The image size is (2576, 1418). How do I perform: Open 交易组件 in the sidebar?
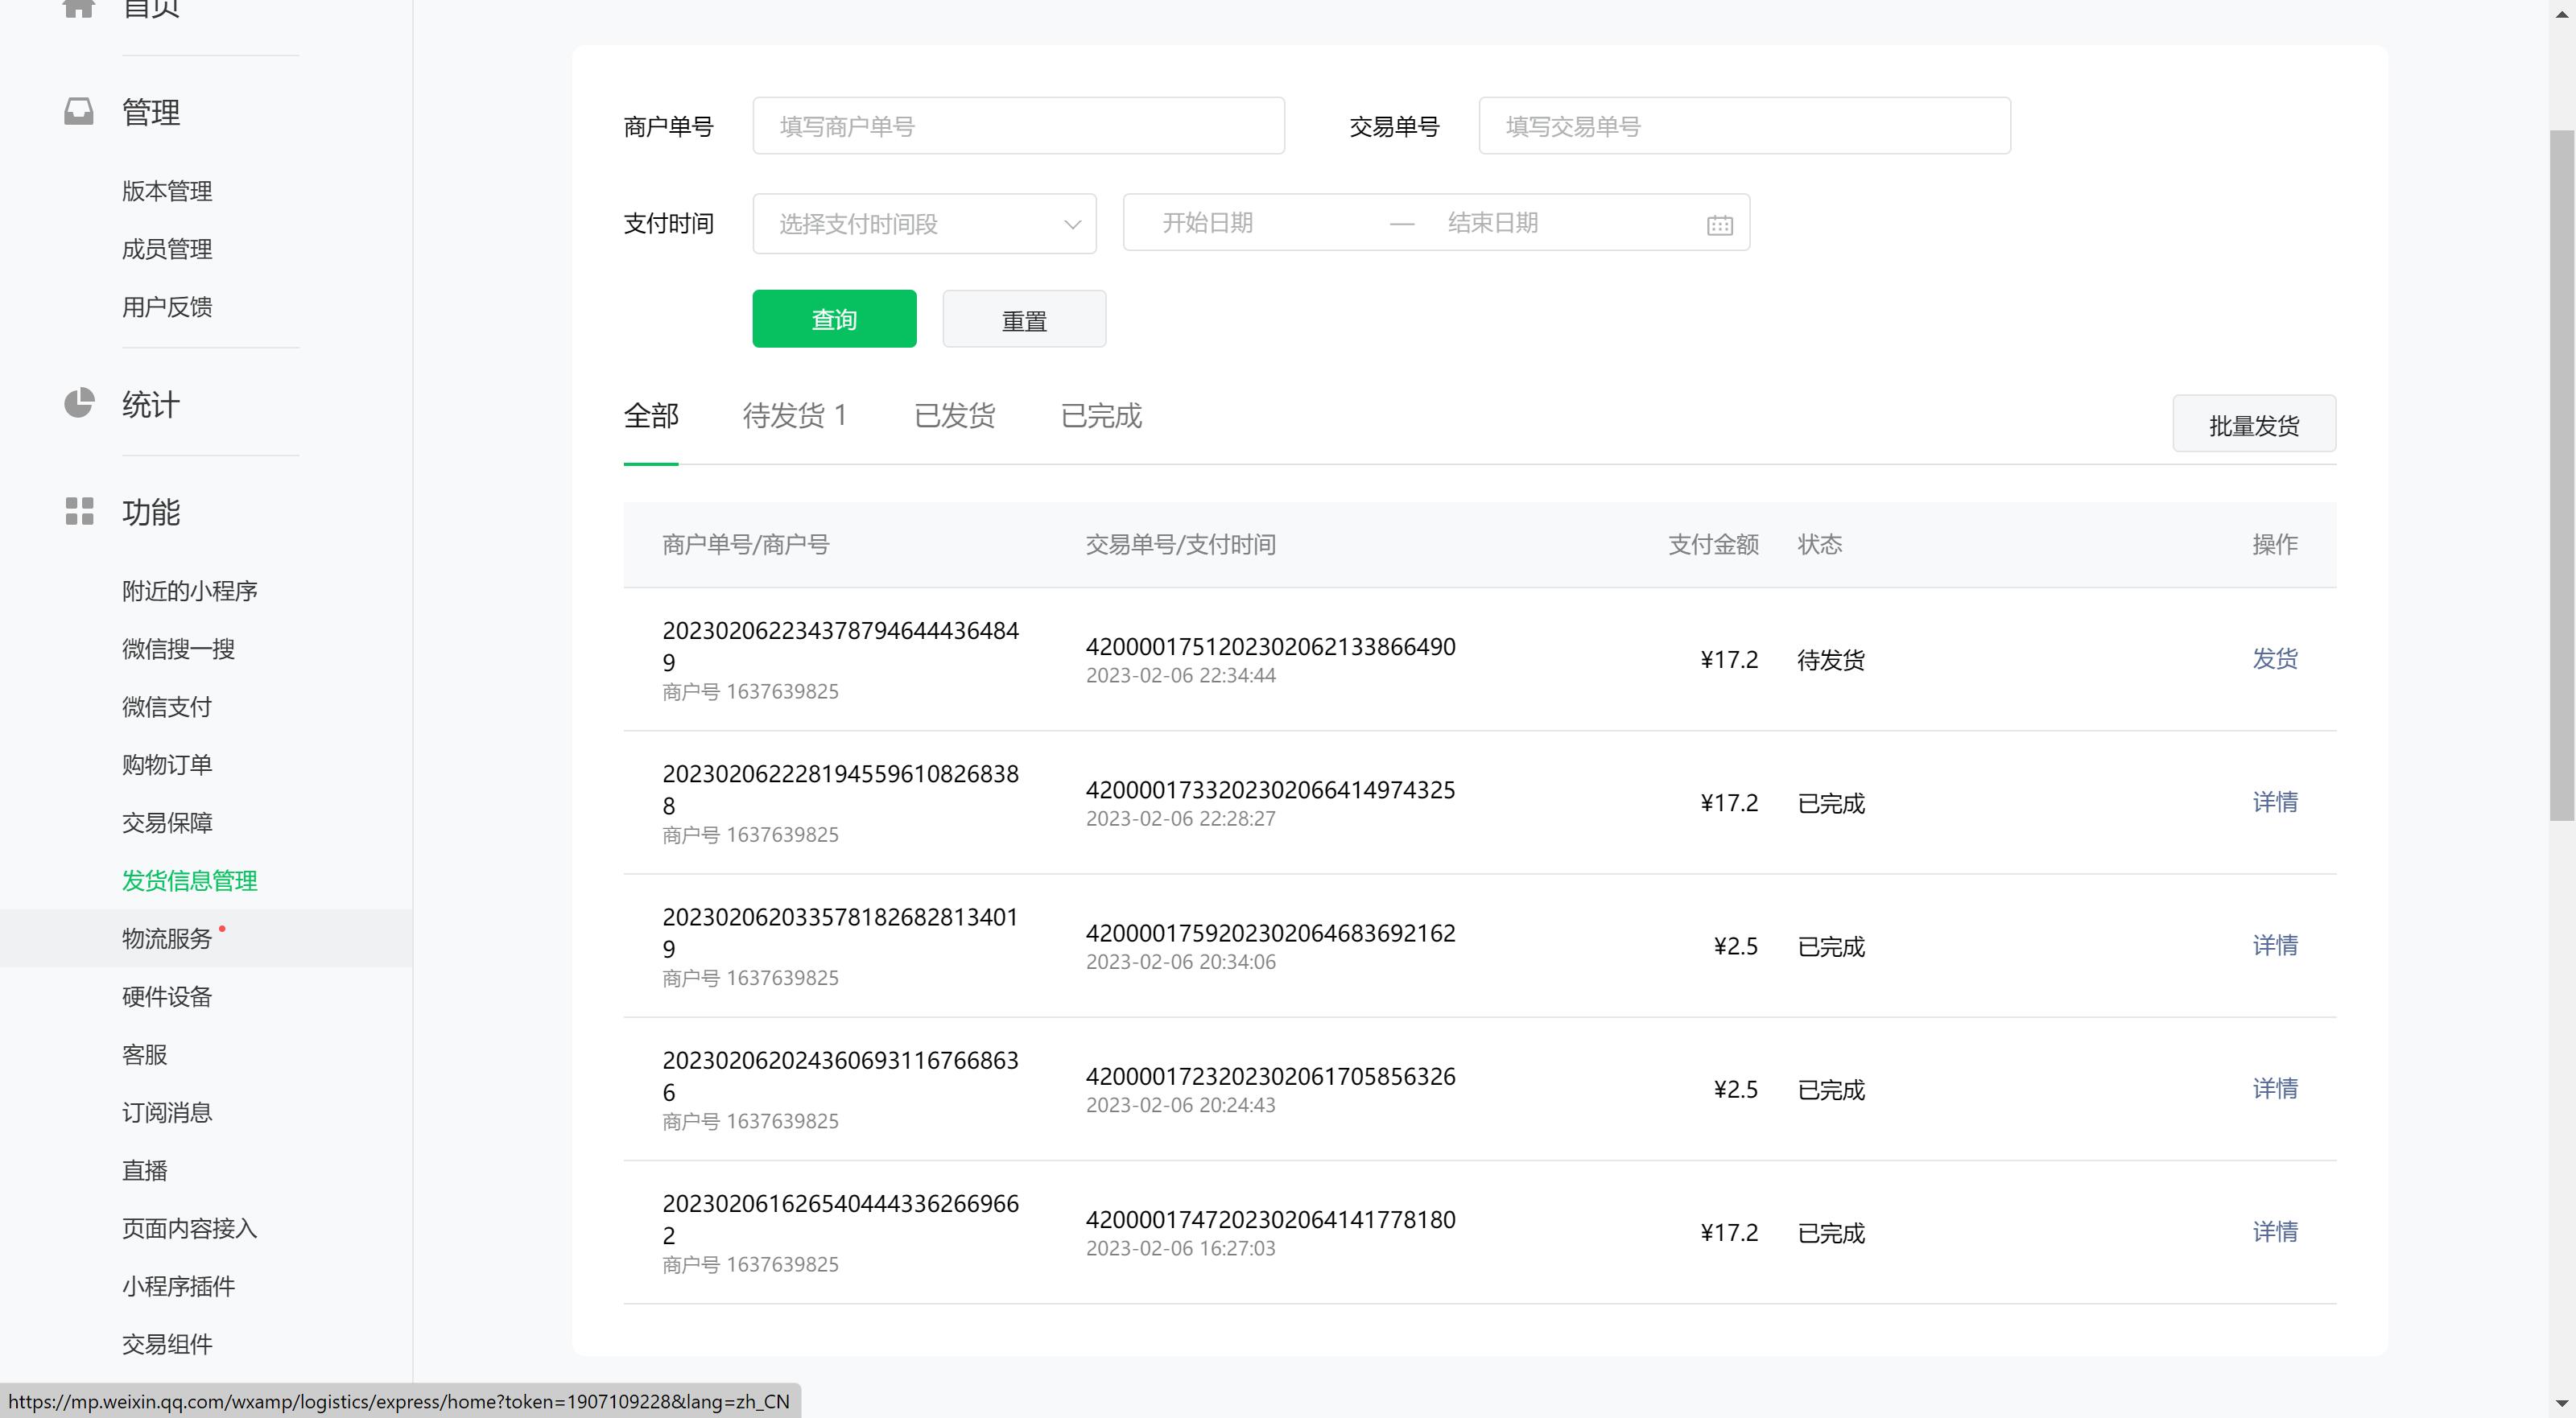click(167, 1345)
